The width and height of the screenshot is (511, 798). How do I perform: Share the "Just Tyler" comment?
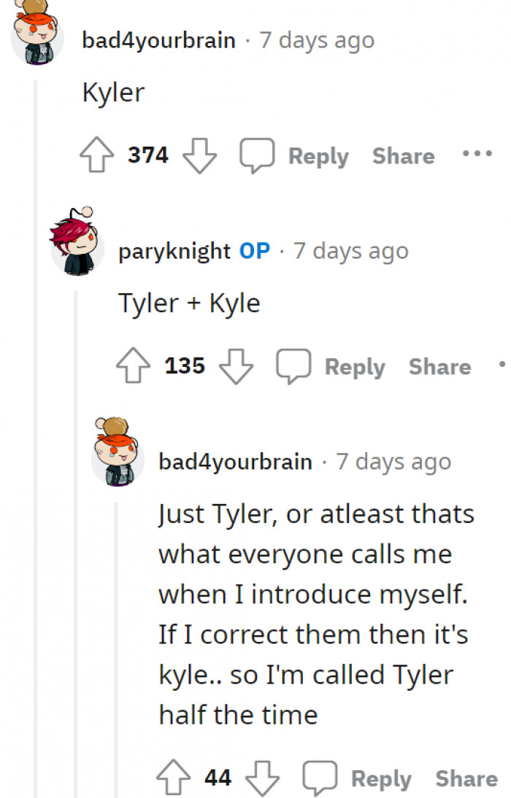(465, 778)
